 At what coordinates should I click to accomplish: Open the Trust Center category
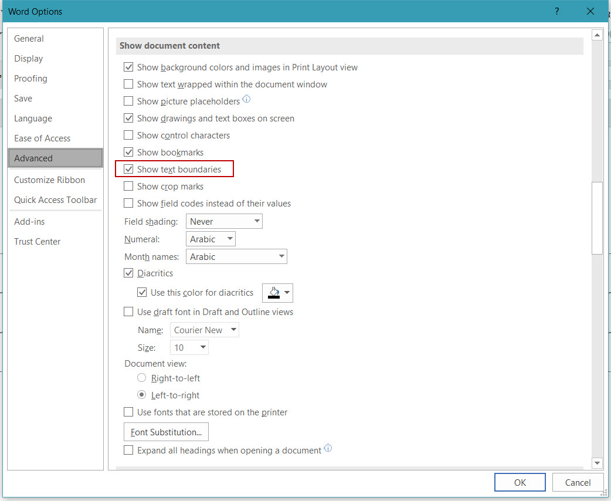pyautogui.click(x=55, y=241)
